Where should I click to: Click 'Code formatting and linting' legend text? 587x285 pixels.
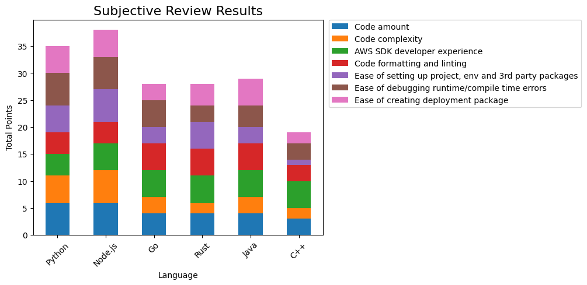(x=410, y=64)
